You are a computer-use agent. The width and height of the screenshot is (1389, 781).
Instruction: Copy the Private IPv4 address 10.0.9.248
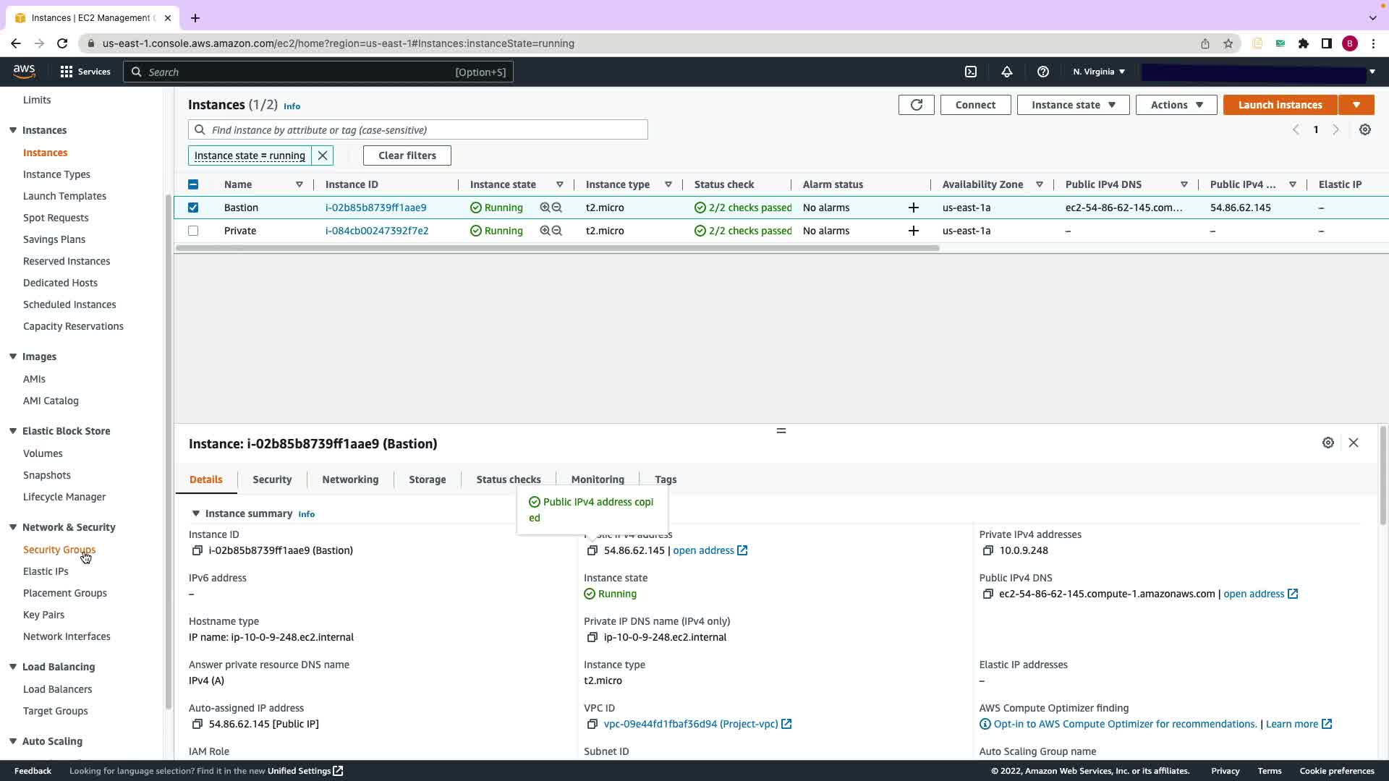point(987,550)
